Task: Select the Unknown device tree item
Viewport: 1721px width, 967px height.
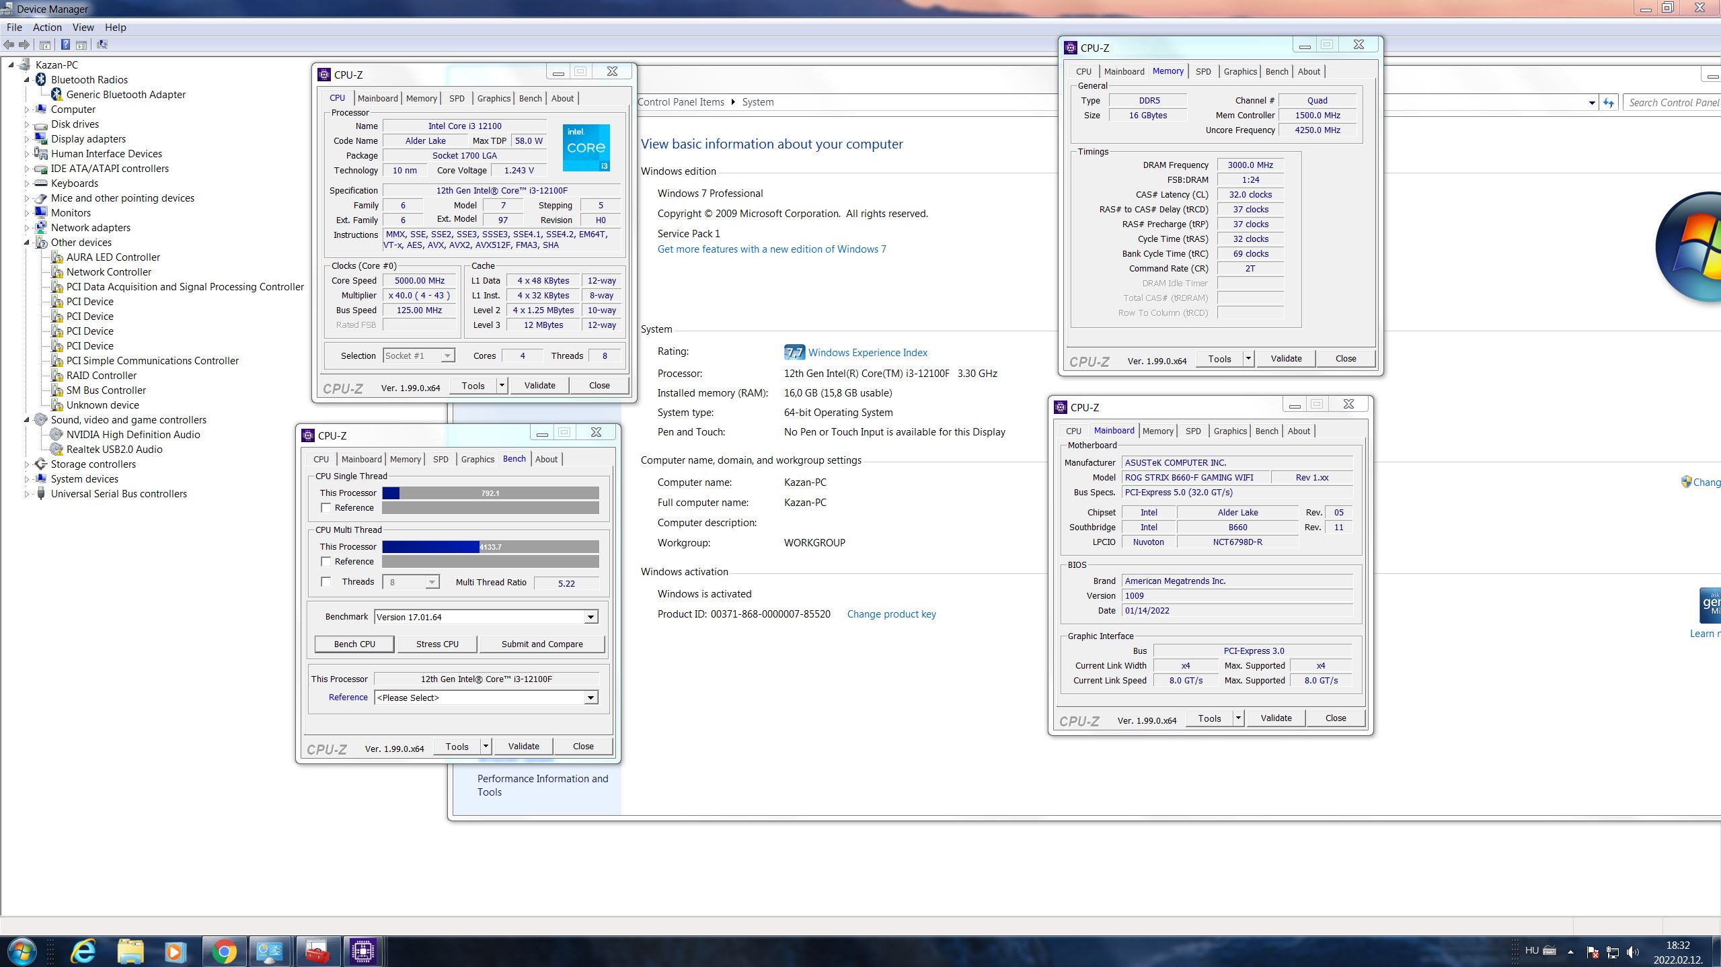Action: (x=102, y=405)
